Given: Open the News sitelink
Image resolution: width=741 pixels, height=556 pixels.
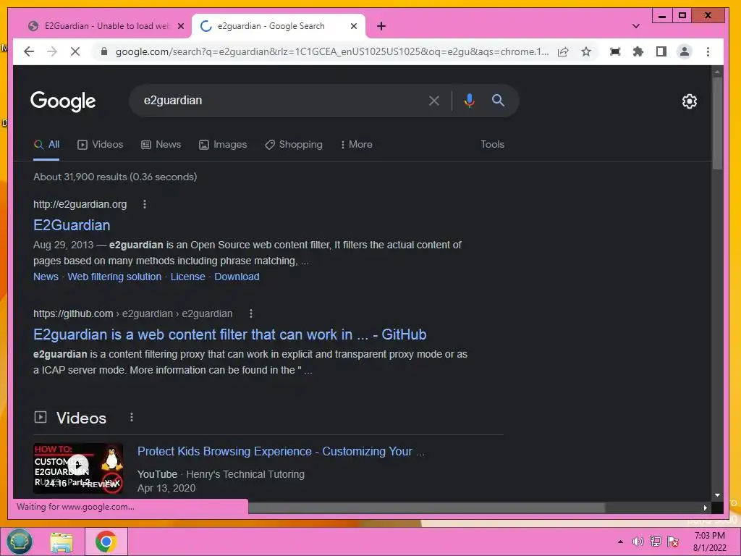Looking at the screenshot, I should [x=46, y=277].
